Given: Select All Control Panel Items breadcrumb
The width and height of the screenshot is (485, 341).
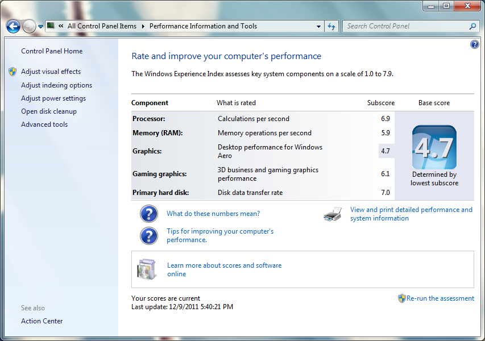Looking at the screenshot, I should click(102, 26).
